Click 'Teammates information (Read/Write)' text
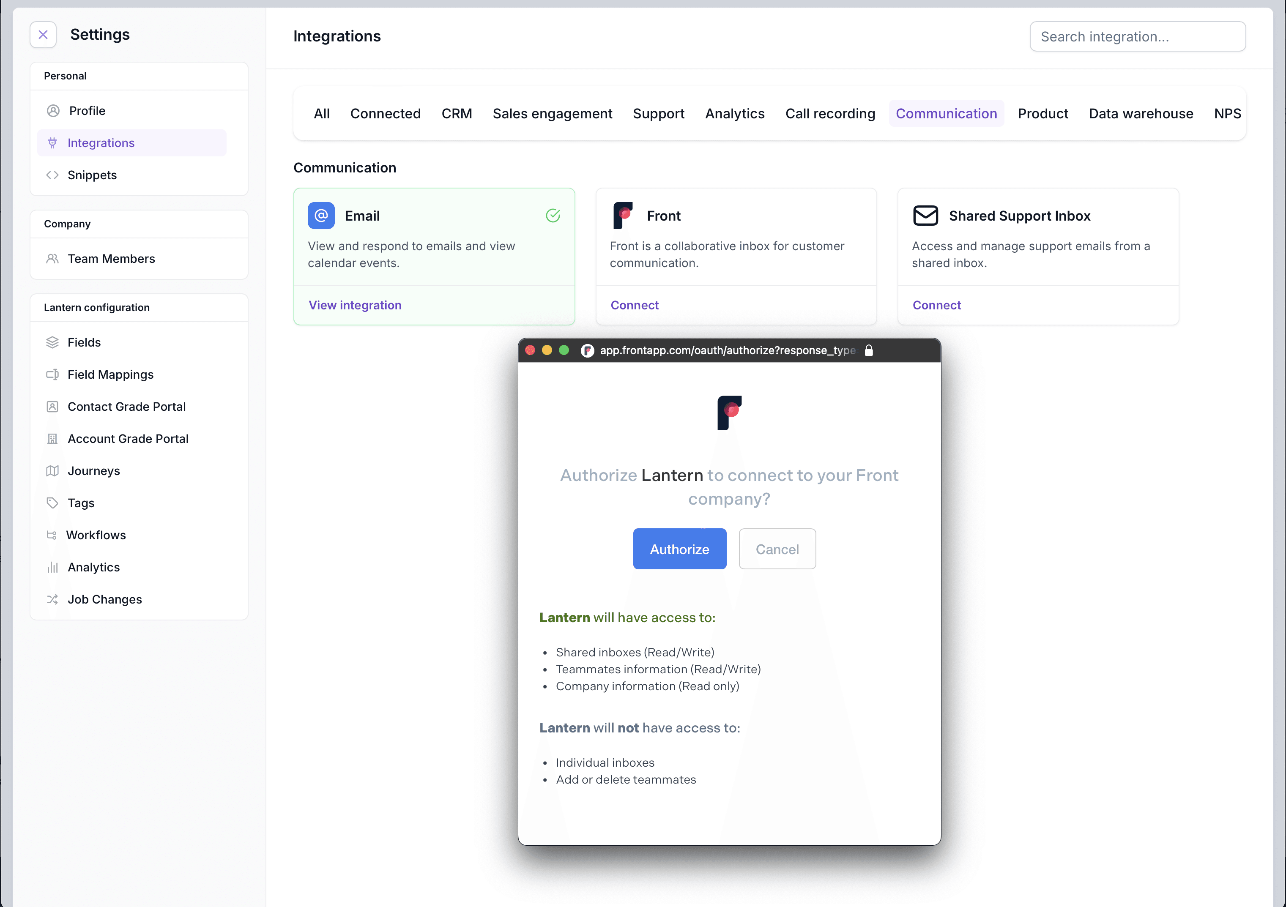This screenshot has height=907, width=1286. (658, 669)
